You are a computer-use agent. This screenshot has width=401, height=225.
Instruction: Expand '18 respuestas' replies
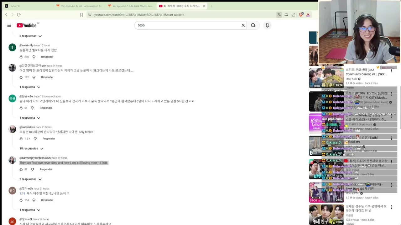31,149
